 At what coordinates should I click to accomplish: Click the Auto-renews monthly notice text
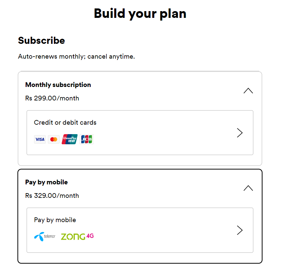point(76,56)
